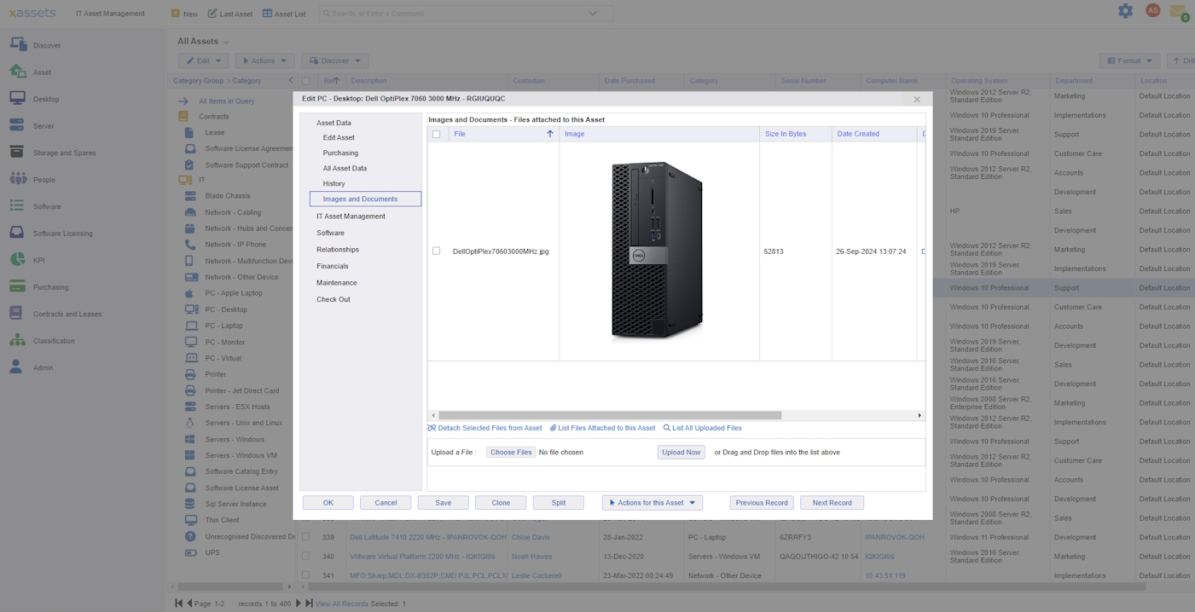1195x612 pixels.
Task: Open the Discover dropdown button
Action: [335, 61]
